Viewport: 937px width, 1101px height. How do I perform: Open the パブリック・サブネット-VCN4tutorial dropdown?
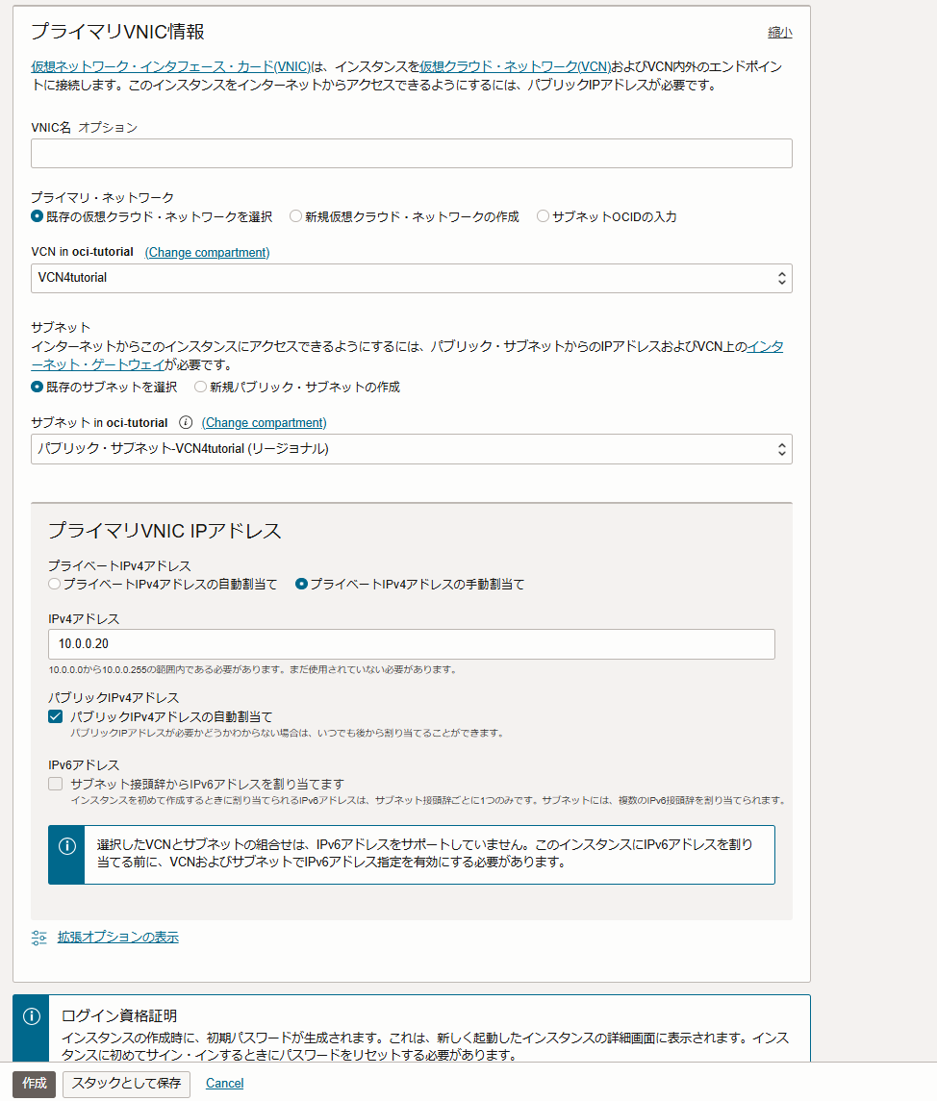pos(412,449)
